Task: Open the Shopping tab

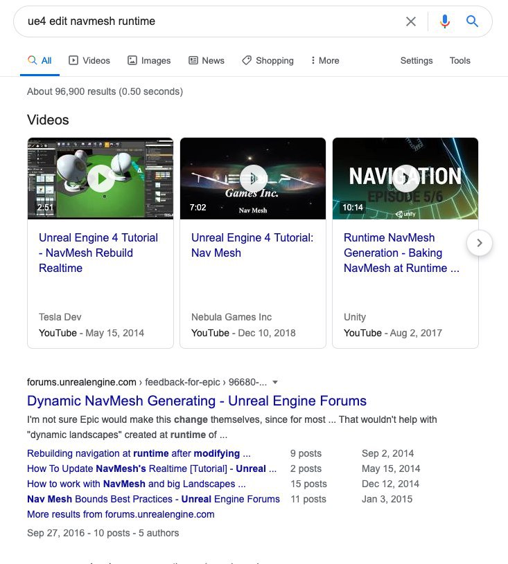Action: [268, 60]
